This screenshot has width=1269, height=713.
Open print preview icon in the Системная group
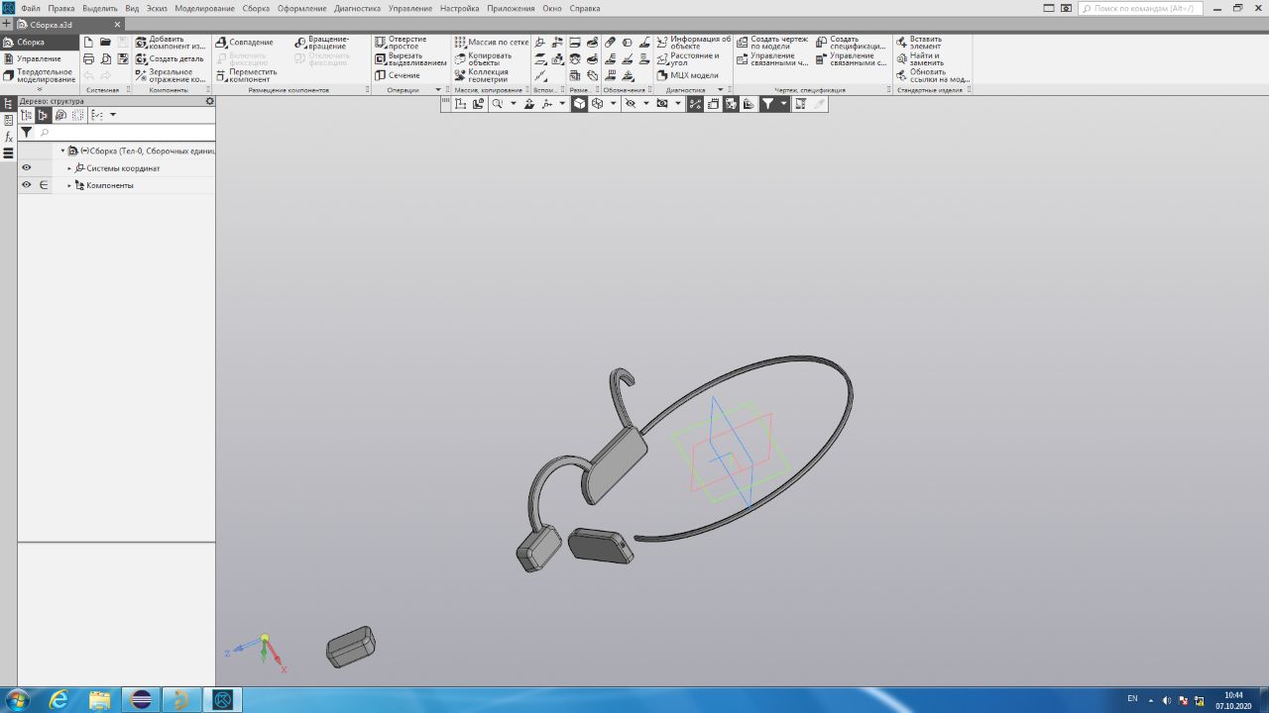(x=105, y=58)
